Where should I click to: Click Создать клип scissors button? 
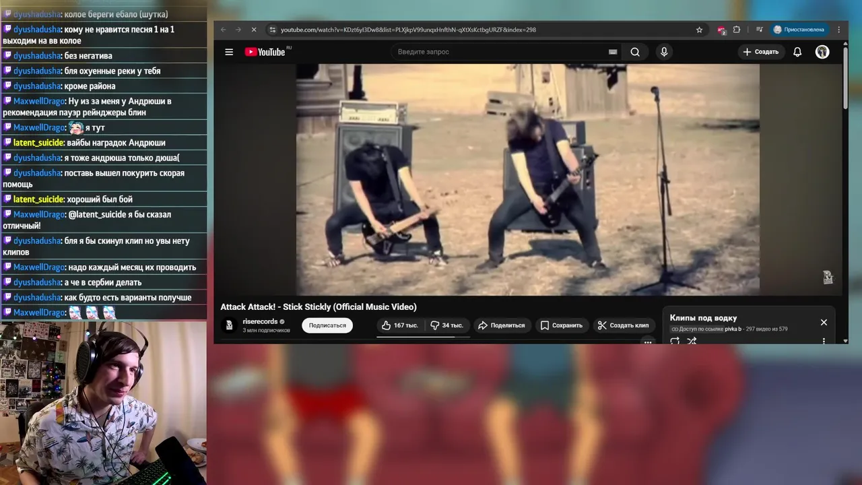click(624, 325)
